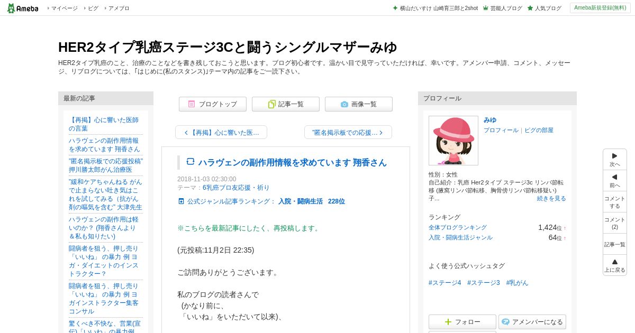
Task: Open the 横山だいすけ 山崎育三郎と2shot promo link
Action: pos(435,8)
